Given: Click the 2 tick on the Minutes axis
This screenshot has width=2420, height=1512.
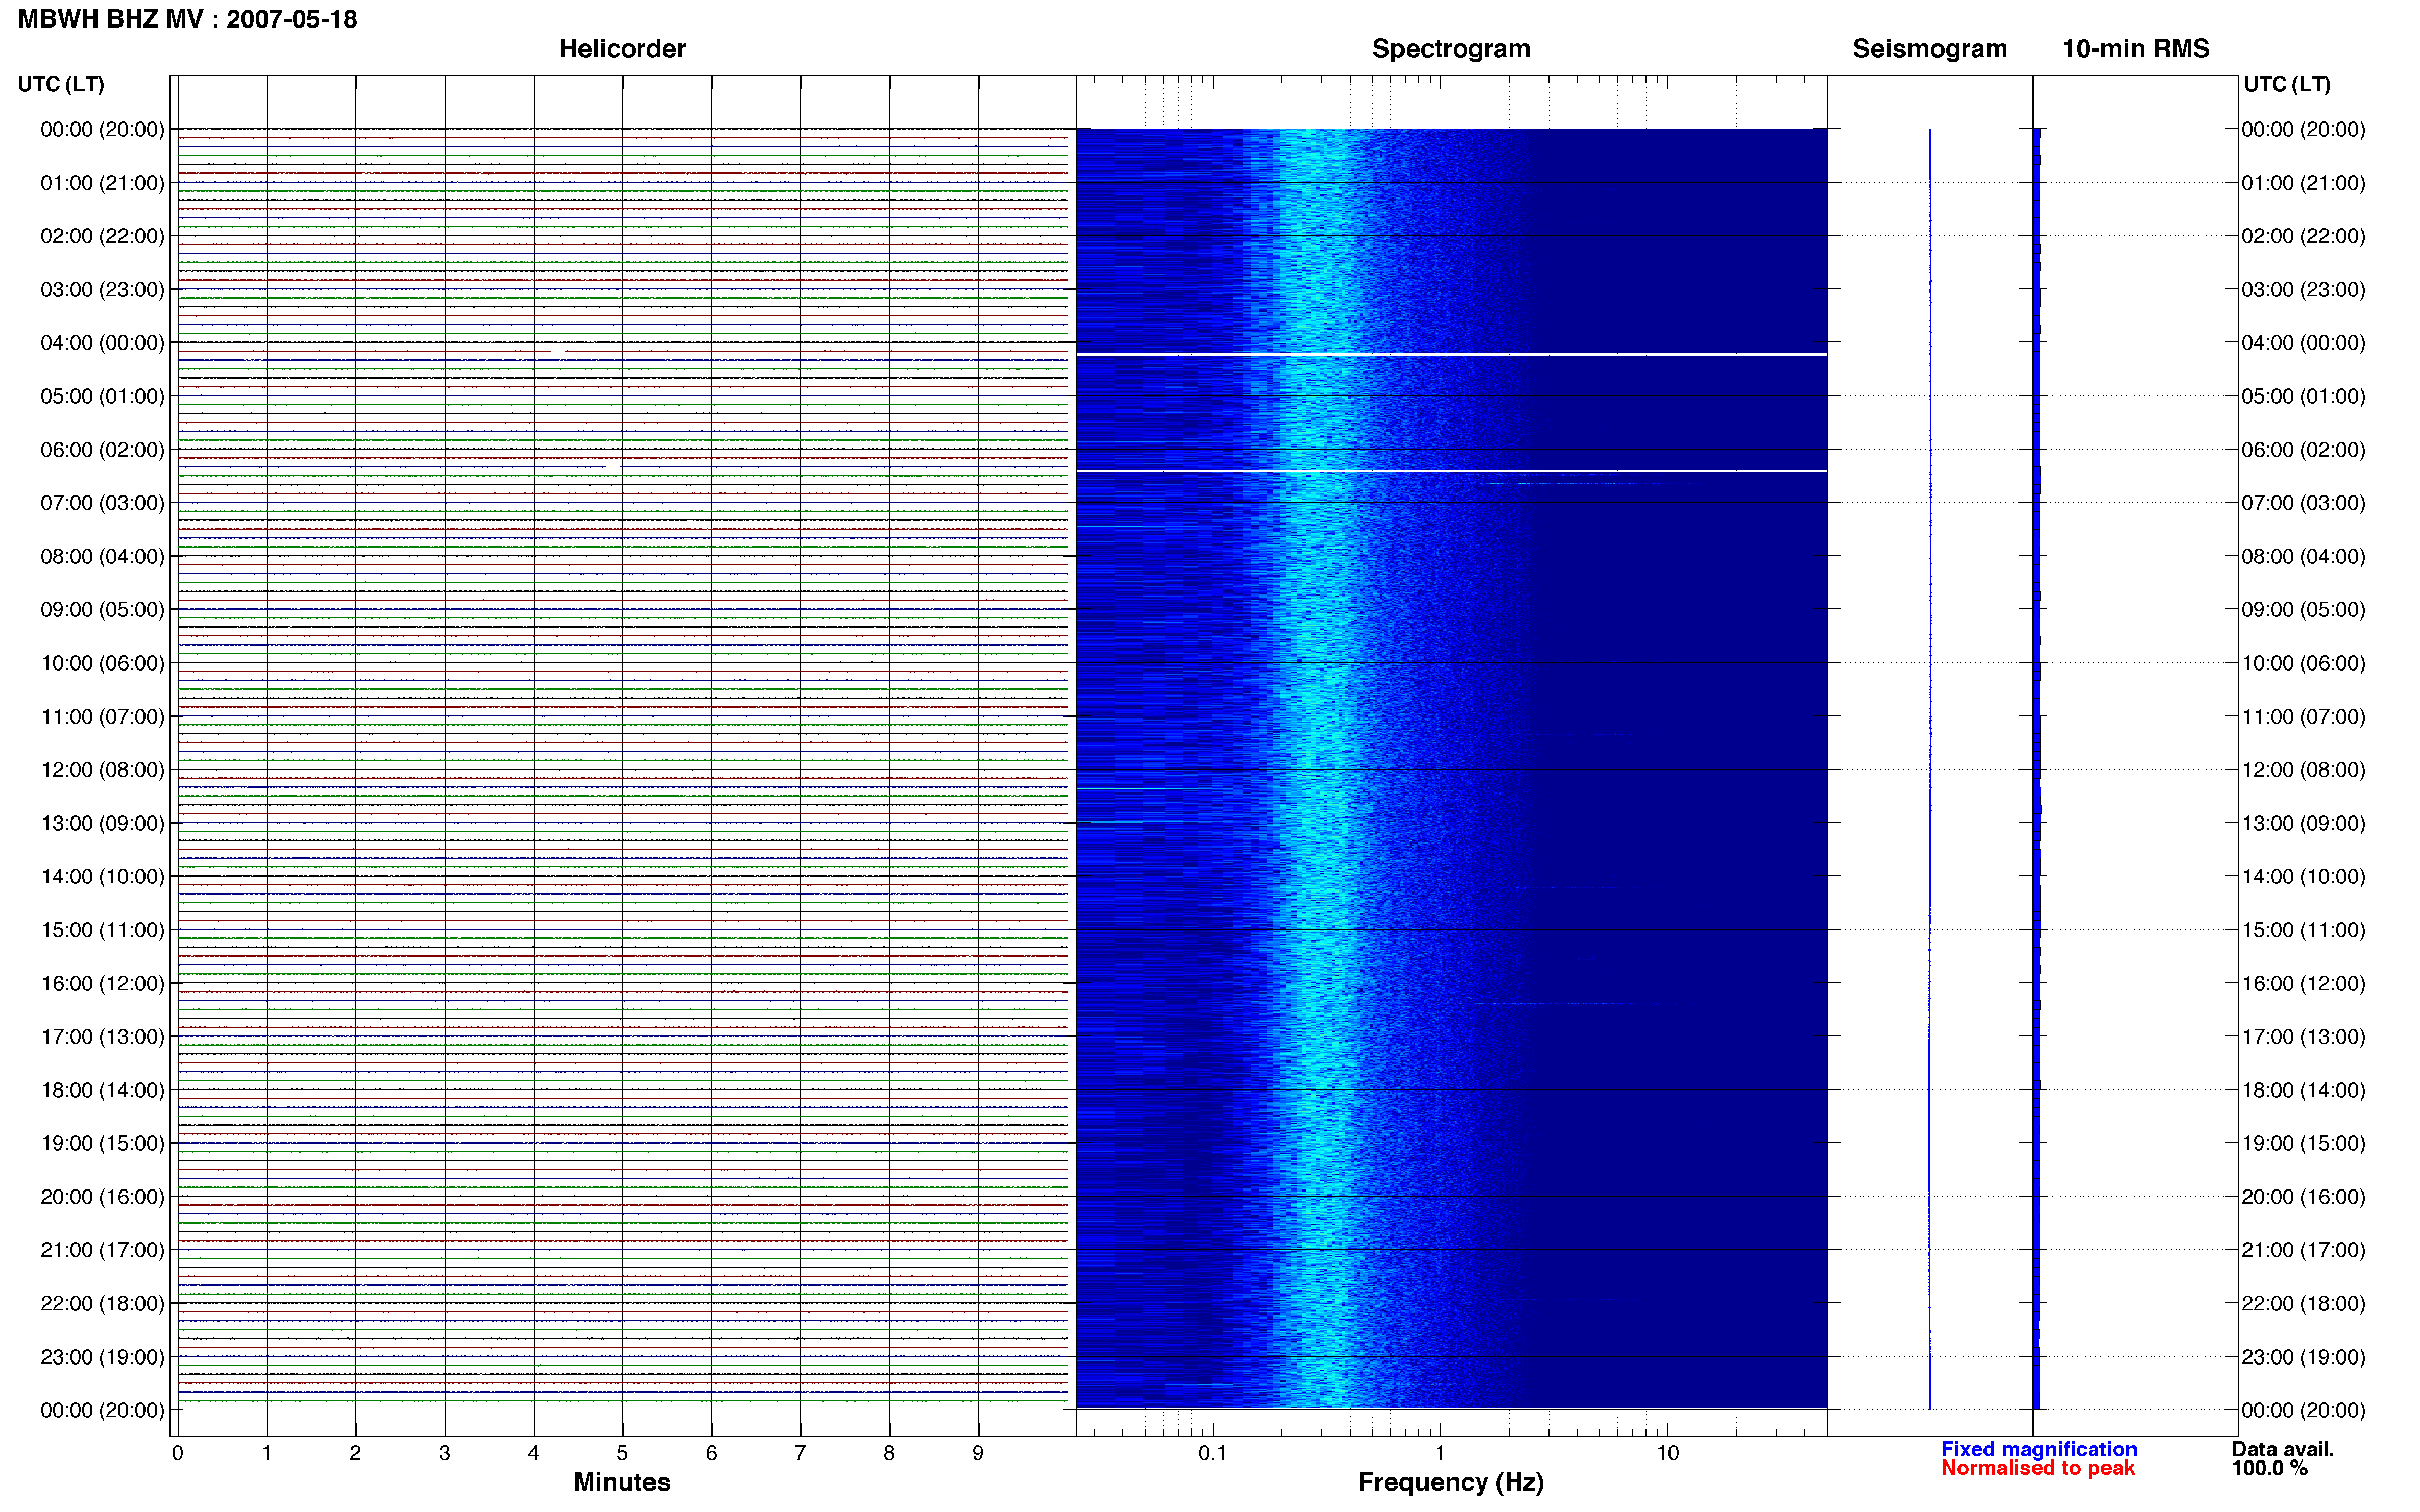Looking at the screenshot, I should point(355,1453).
